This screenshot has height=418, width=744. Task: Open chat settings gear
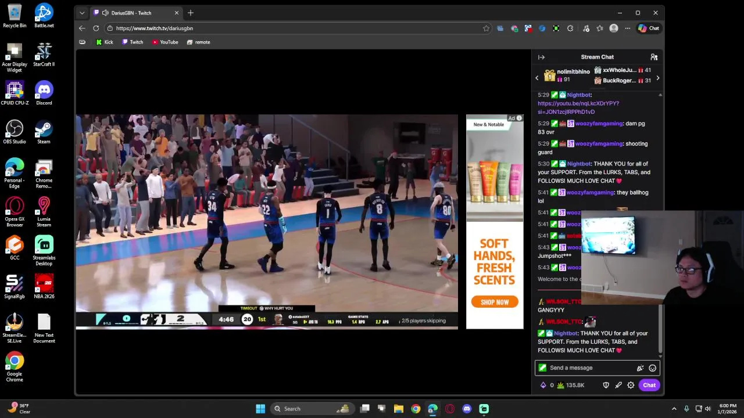click(631, 385)
